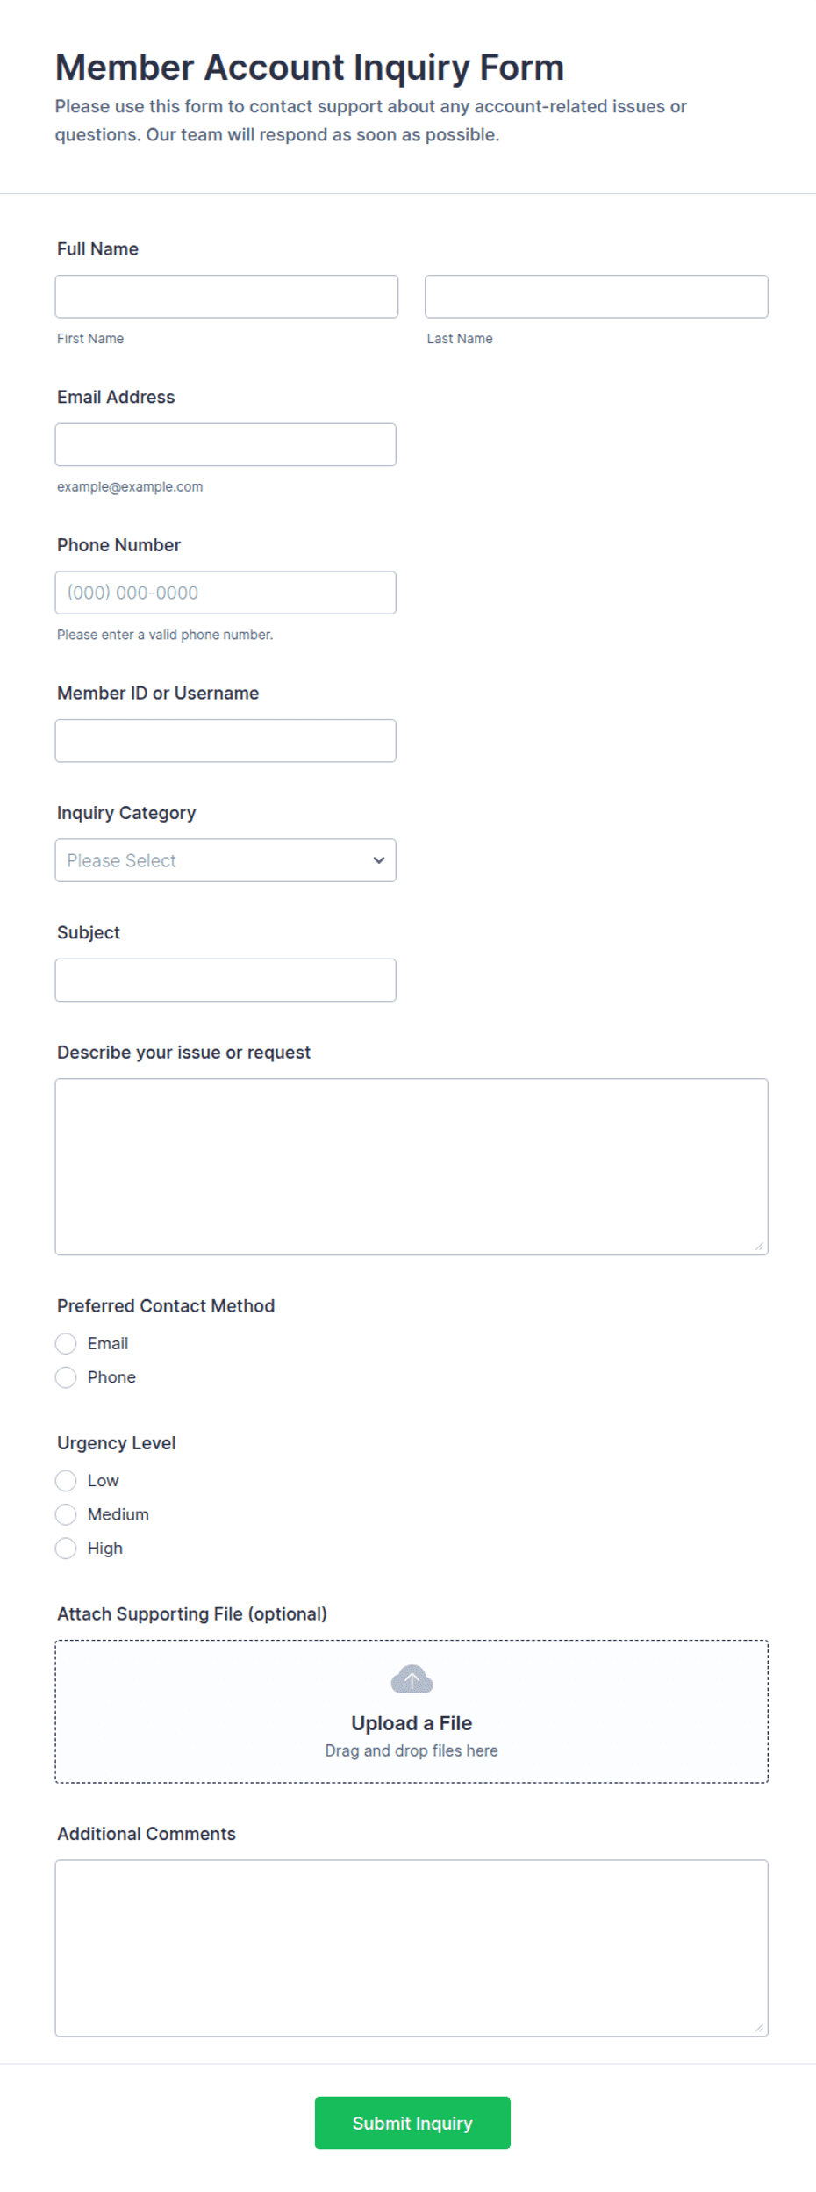
Task: Click the issue description text area
Action: click(412, 1167)
